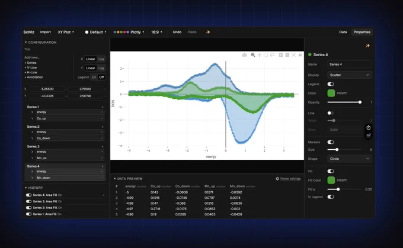403x248 pixels.
Task: Click the marker Size slider handle
Action: pos(337,150)
